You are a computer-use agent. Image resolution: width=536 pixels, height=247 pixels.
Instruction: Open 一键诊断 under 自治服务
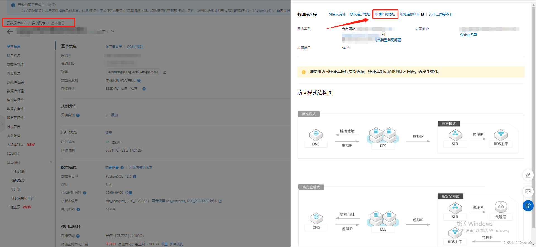(18, 171)
